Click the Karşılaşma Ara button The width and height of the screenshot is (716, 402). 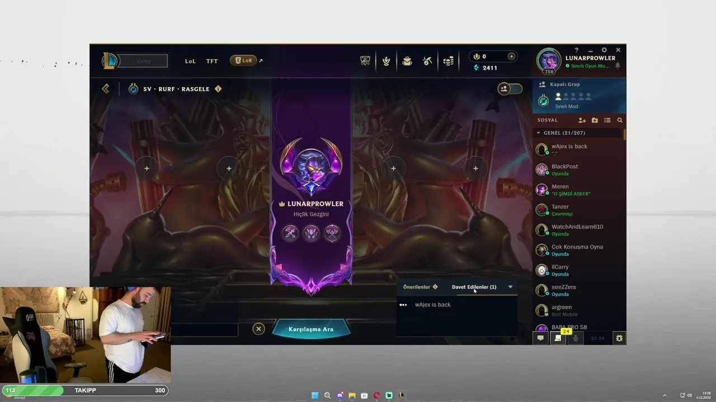(x=311, y=329)
